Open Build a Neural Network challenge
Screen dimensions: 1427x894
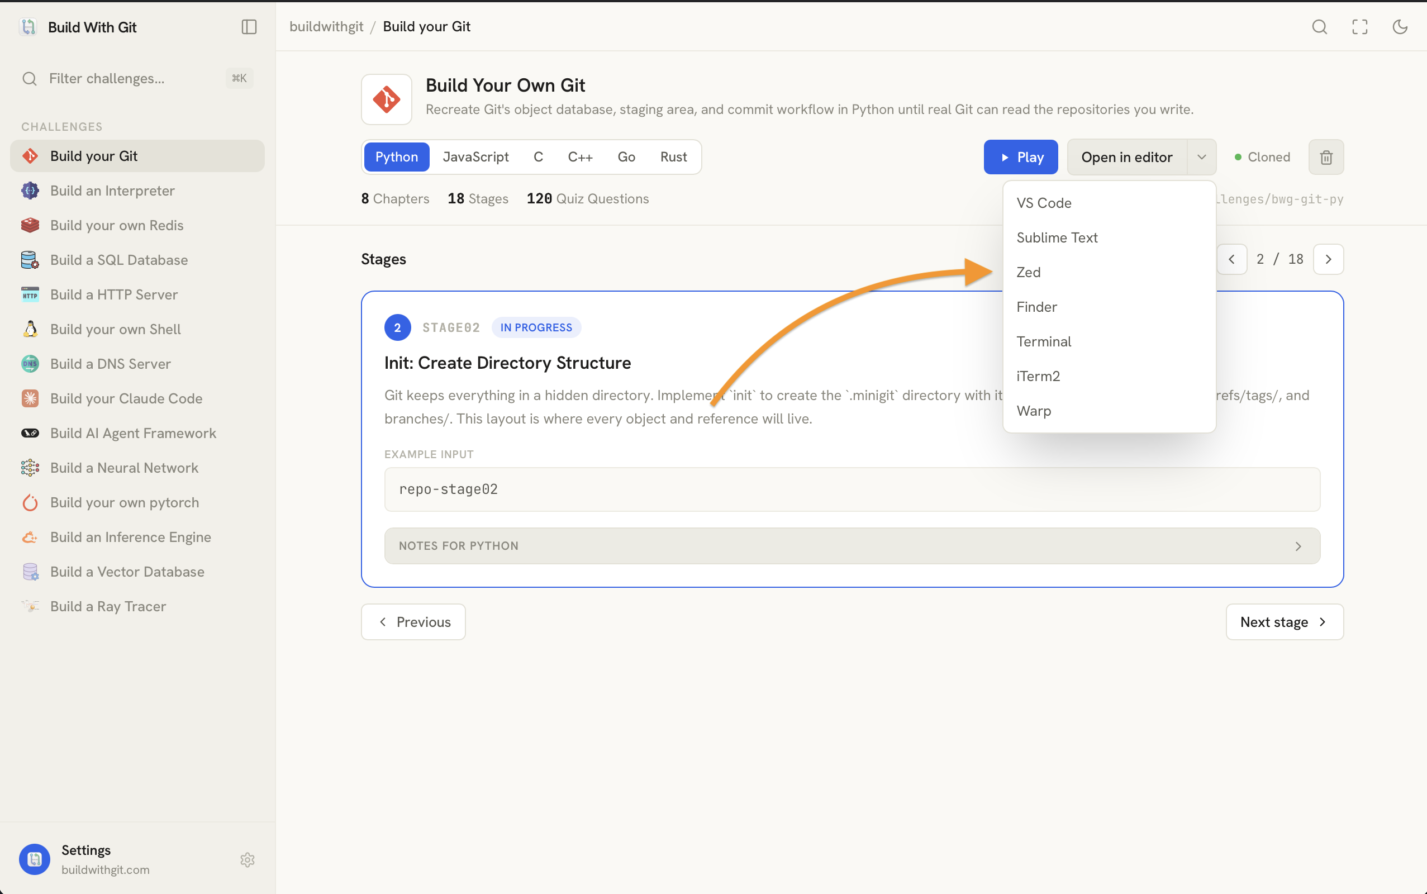[x=137, y=468]
